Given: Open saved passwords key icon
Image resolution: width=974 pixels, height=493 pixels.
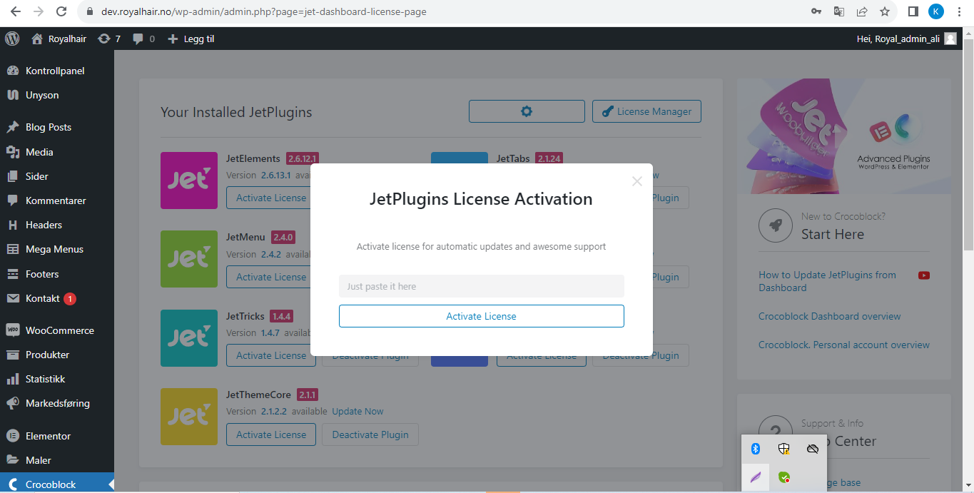Looking at the screenshot, I should click(x=816, y=11).
